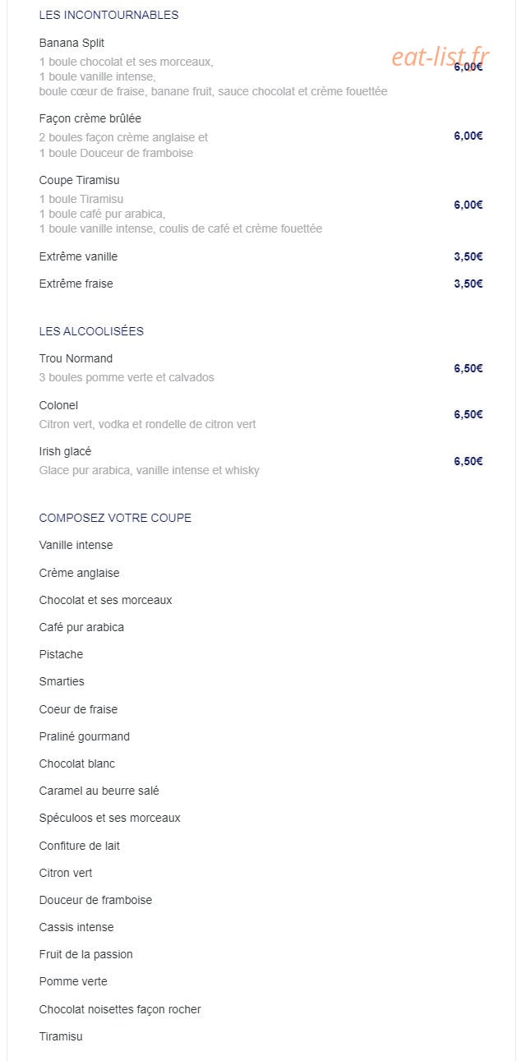Pick Chocolat noisettes façon rocher

click(120, 1009)
